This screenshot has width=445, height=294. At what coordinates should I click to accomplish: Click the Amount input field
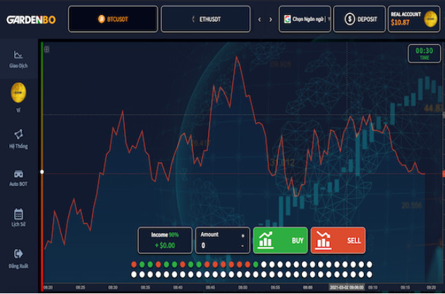tap(219, 245)
